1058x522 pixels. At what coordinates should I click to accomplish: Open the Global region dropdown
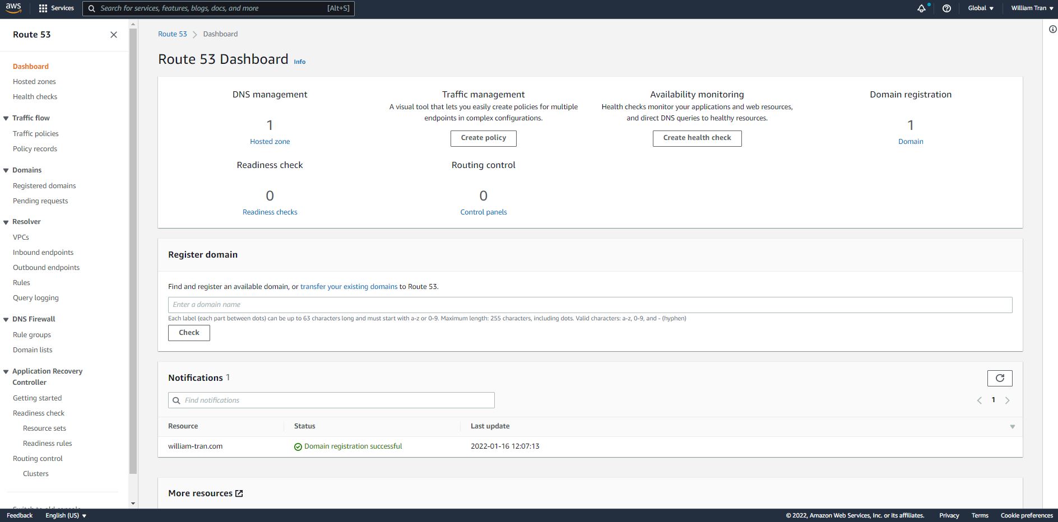tap(980, 8)
